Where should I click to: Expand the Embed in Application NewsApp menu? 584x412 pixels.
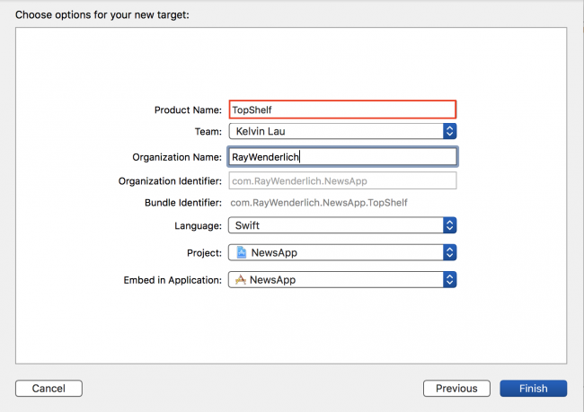(341, 280)
